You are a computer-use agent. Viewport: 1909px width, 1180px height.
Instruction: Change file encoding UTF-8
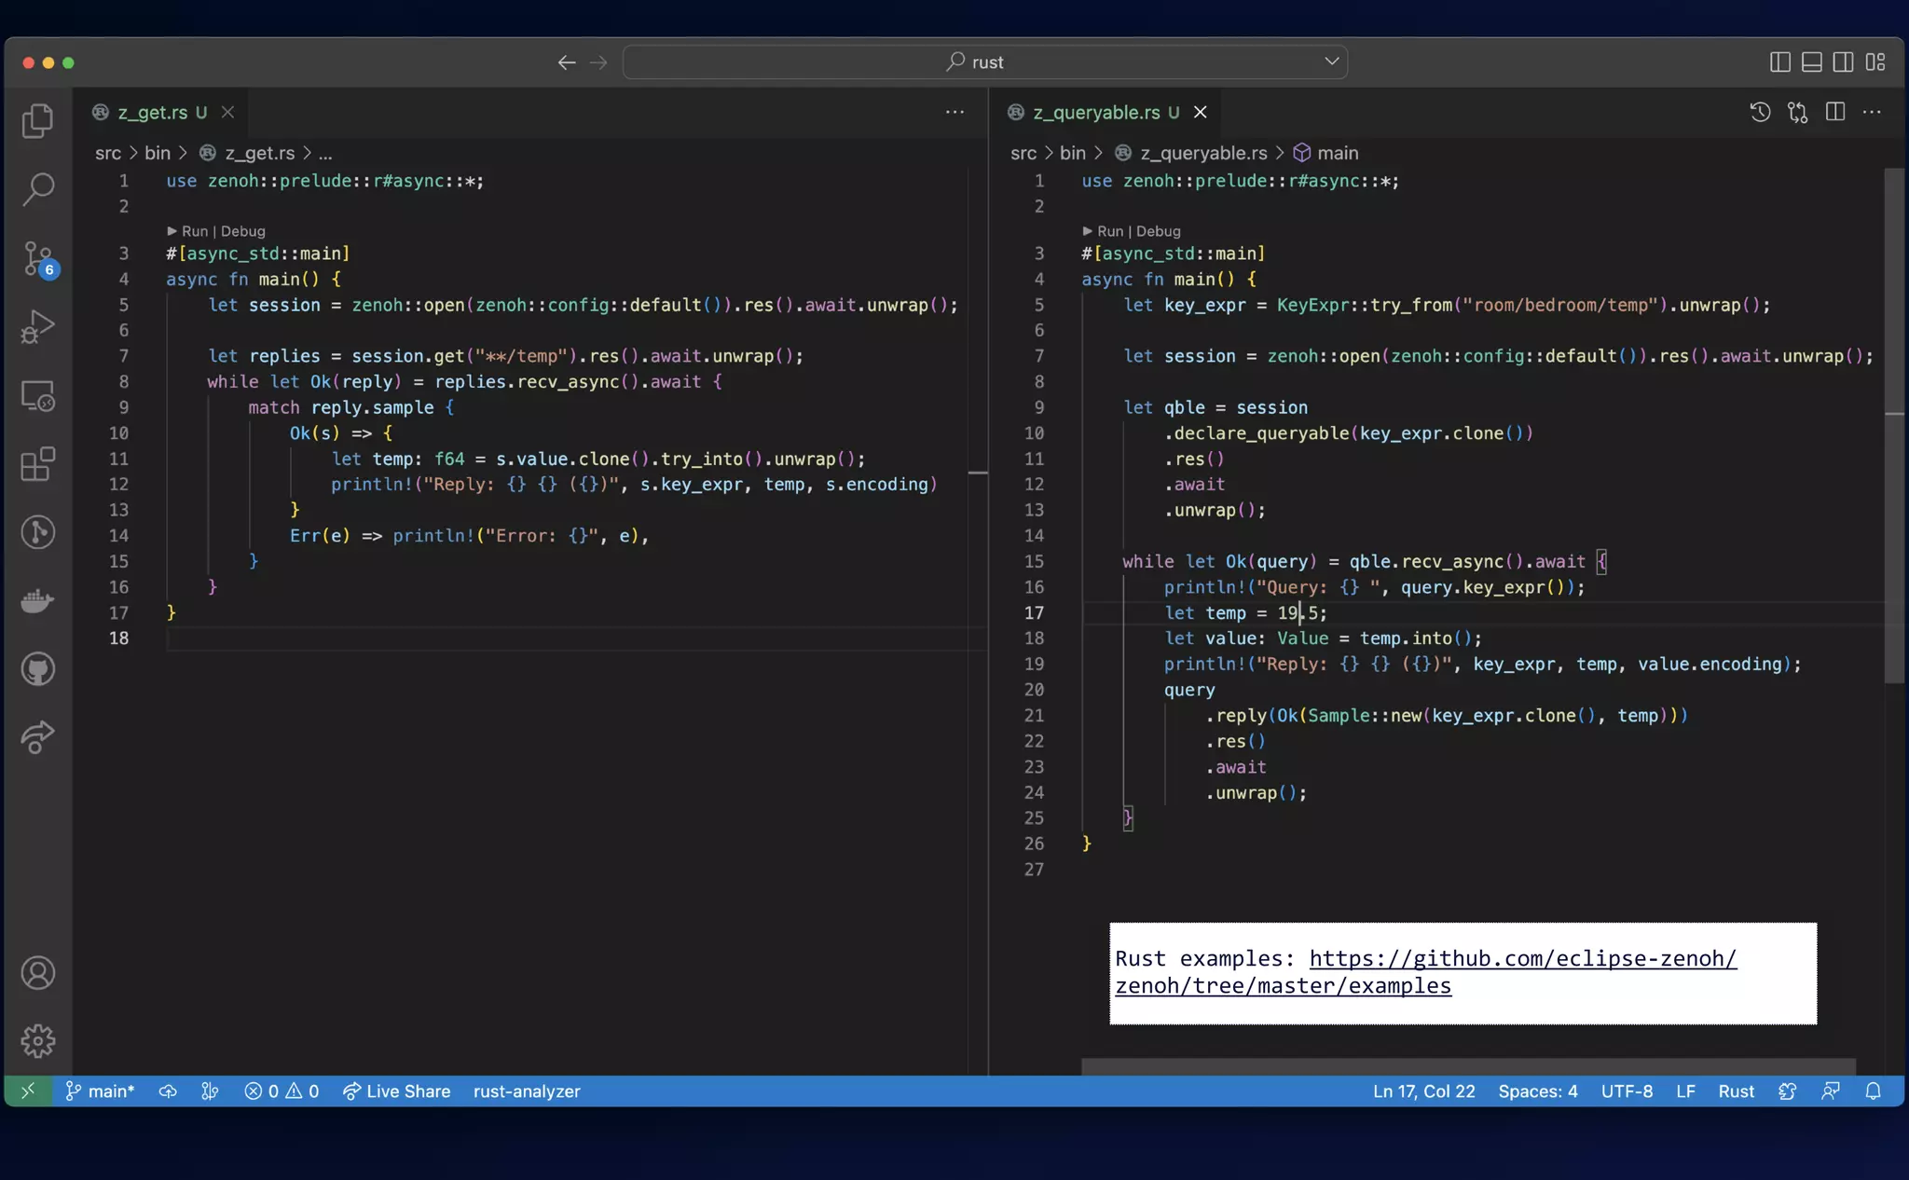click(x=1627, y=1091)
